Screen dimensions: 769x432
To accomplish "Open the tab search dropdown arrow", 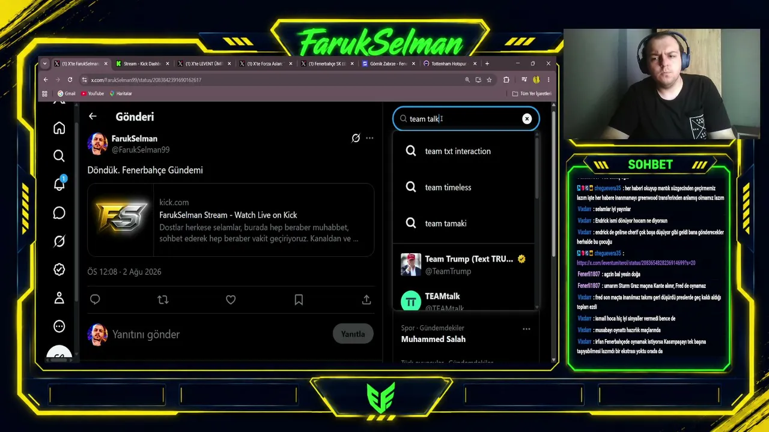I will point(44,64).
